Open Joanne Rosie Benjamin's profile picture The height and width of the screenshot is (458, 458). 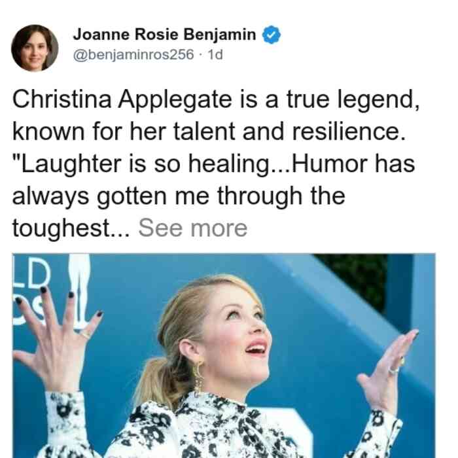click(35, 48)
